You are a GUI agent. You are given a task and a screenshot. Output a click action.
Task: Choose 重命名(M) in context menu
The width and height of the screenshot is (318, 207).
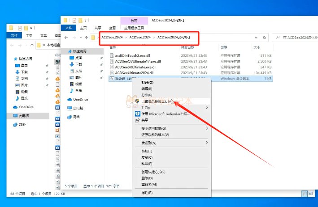coord(172,185)
